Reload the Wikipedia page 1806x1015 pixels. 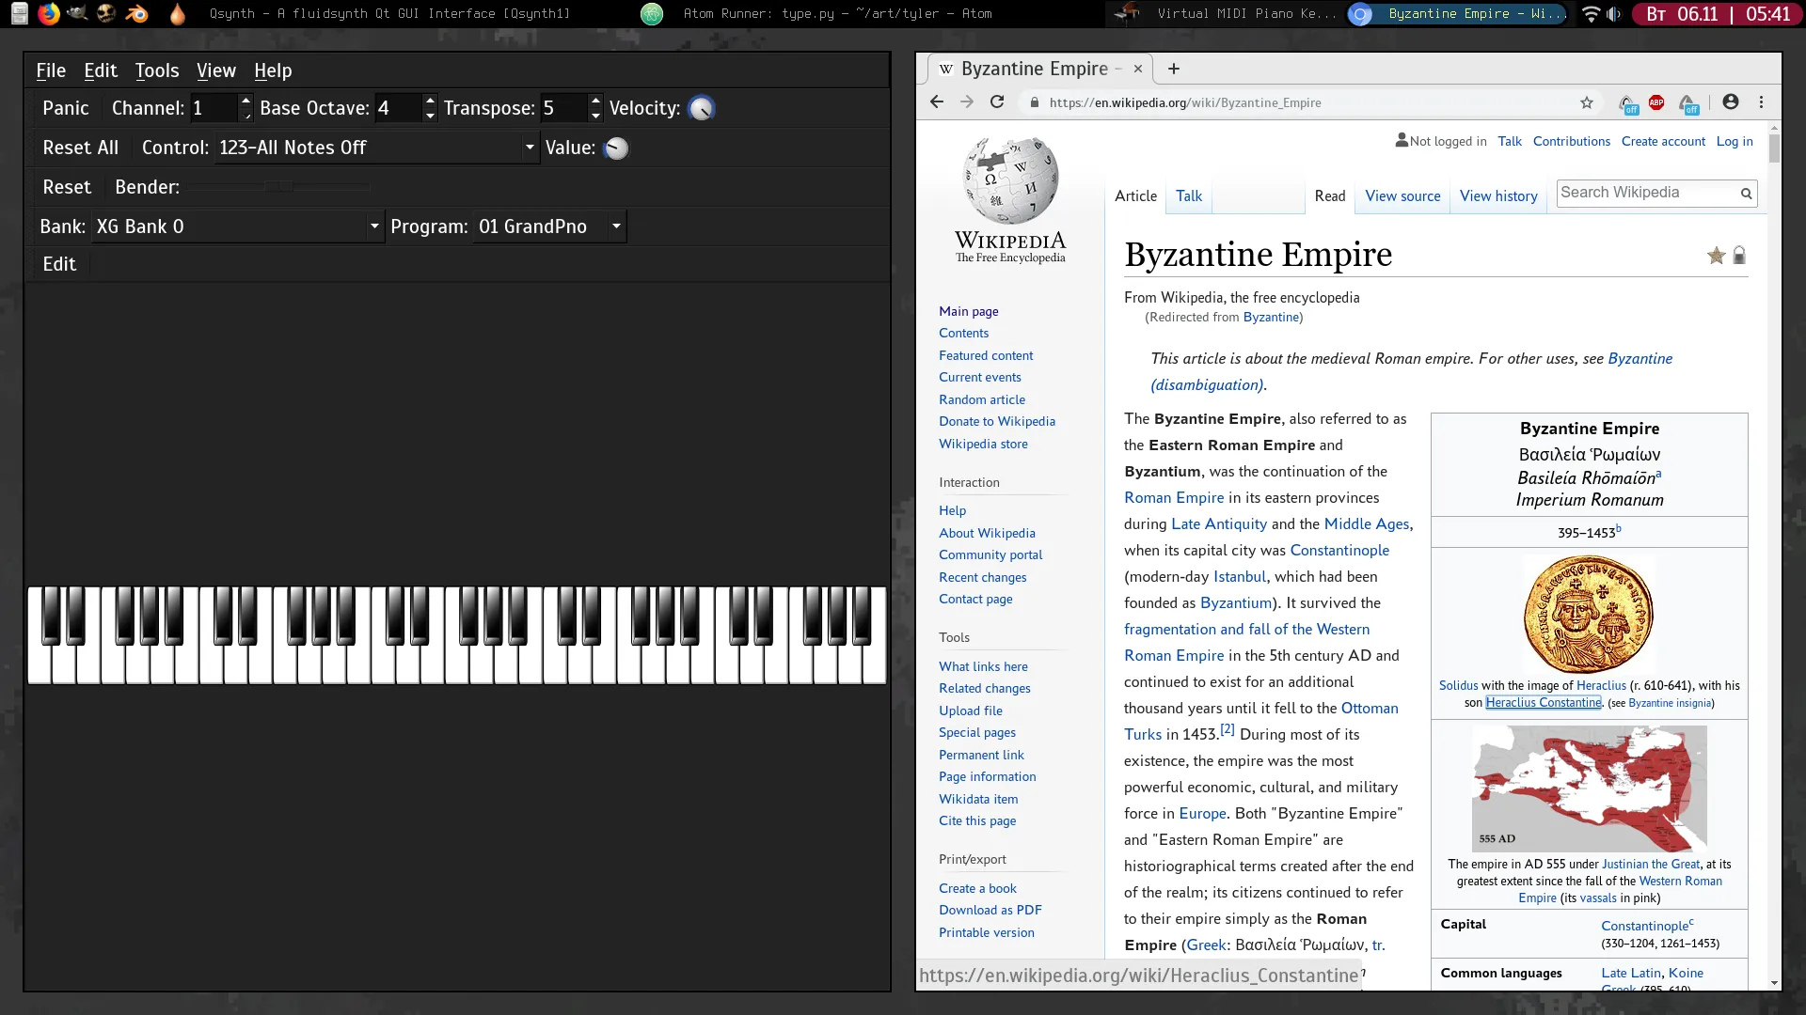pyautogui.click(x=997, y=102)
